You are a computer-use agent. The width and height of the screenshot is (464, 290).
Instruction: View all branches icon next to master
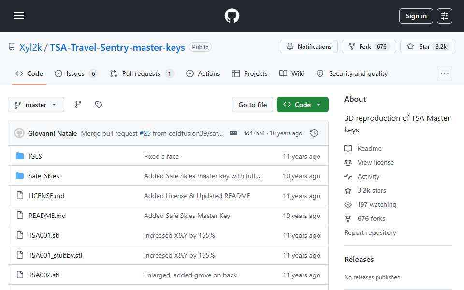(78, 104)
